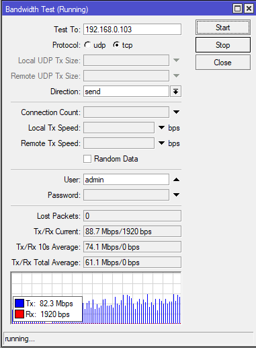Stop the running bandwidth test
Viewport: 256px width, 348px height.
click(223, 45)
